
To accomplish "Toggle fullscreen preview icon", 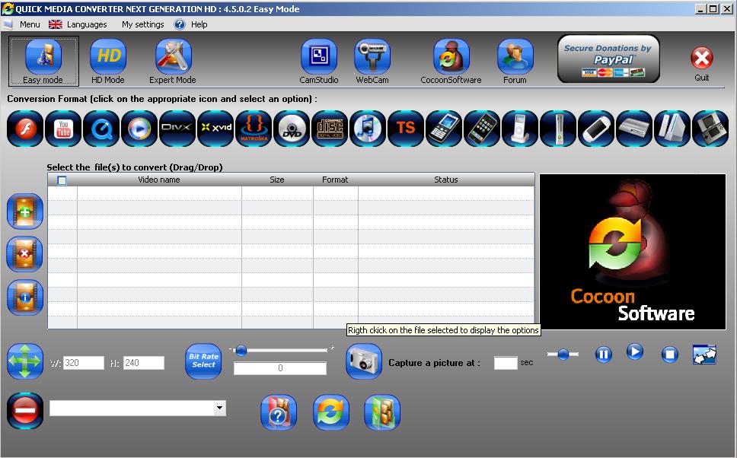I will pyautogui.click(x=704, y=355).
